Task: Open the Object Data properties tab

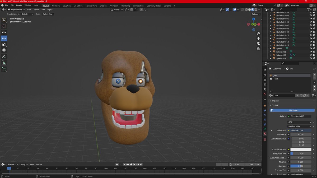Action: 265,129
